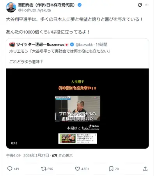Play the embedded video
The image size is (156, 176).
(78, 108)
